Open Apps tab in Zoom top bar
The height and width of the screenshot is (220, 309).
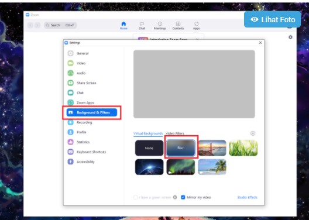tap(196, 26)
